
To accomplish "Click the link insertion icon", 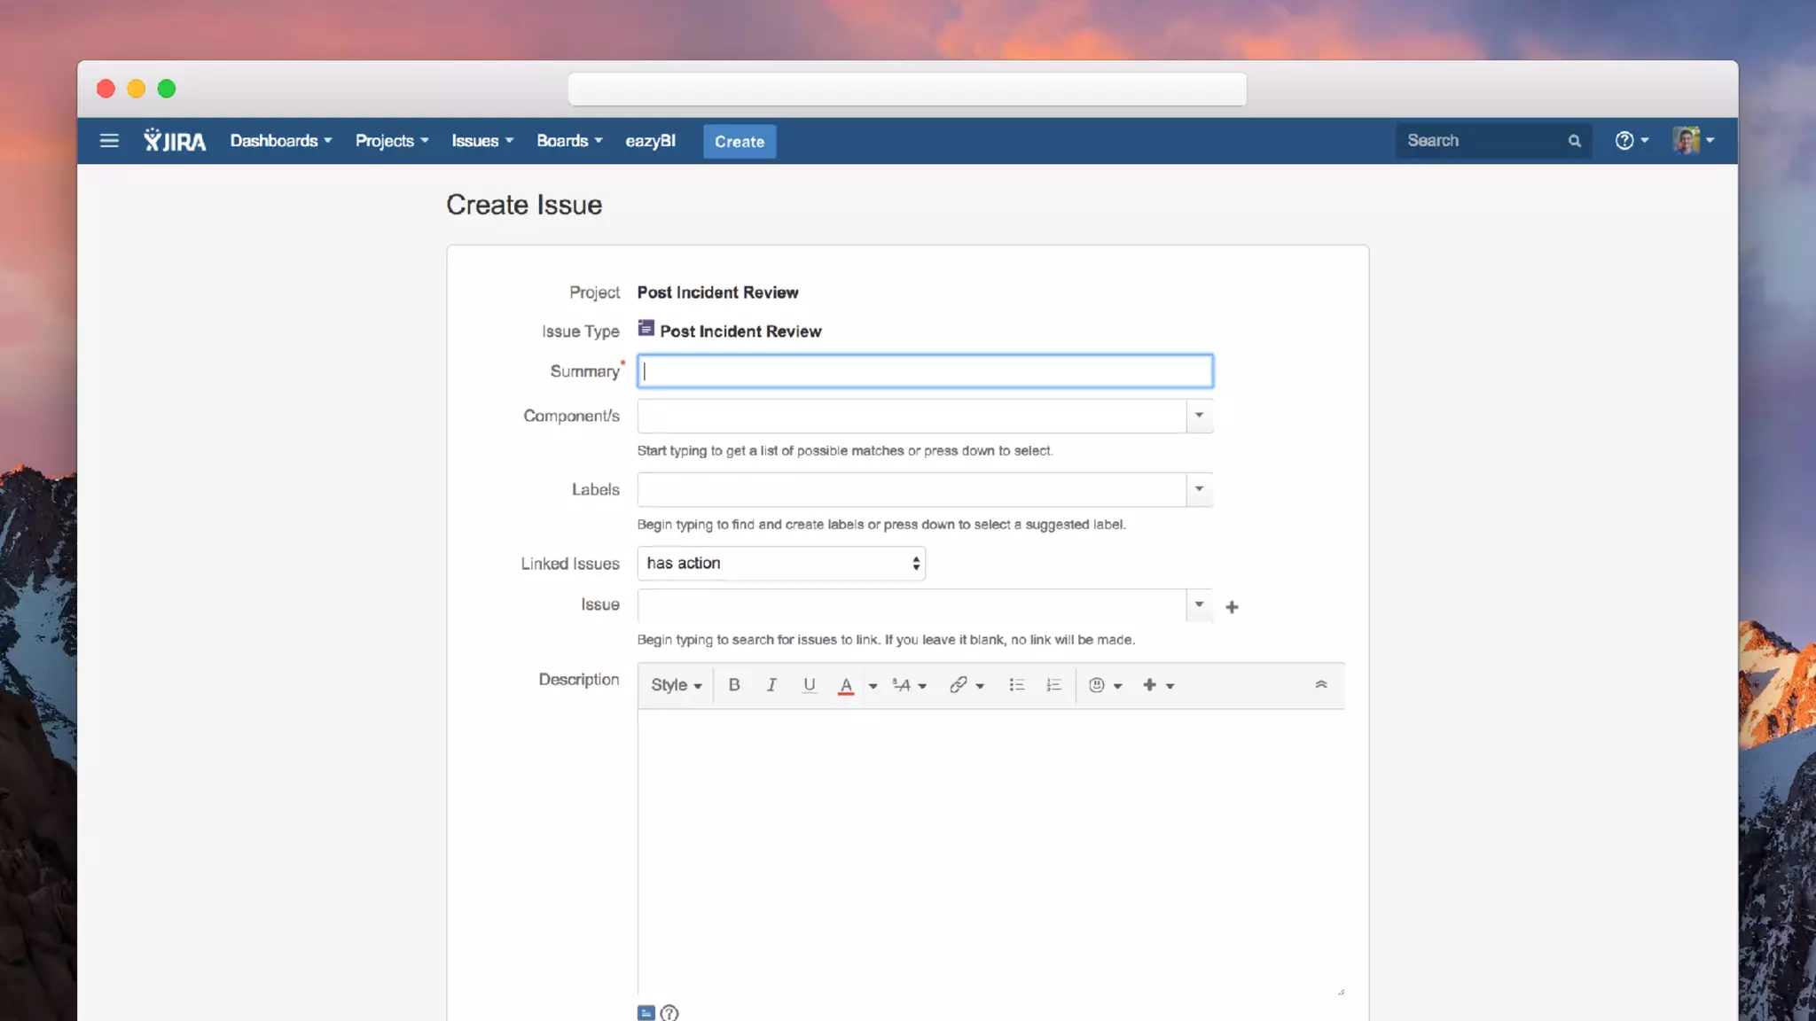I will [x=959, y=684].
